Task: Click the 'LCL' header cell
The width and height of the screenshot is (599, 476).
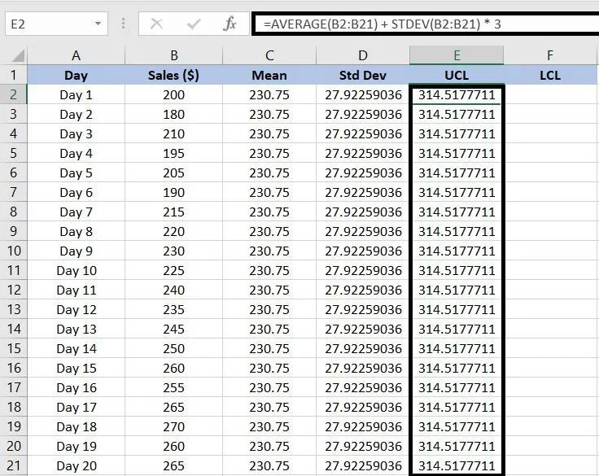Action: (x=550, y=75)
